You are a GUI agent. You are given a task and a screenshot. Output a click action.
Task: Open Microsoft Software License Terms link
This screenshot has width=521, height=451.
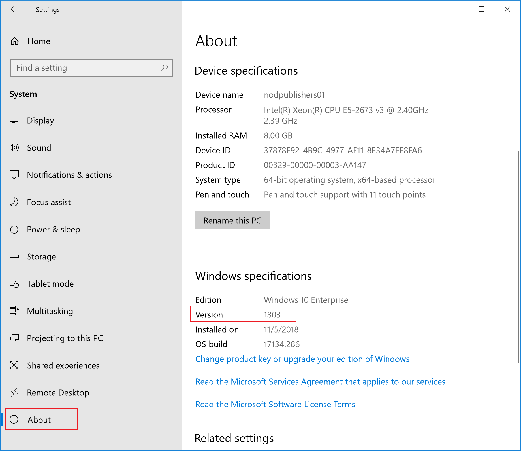pos(275,404)
